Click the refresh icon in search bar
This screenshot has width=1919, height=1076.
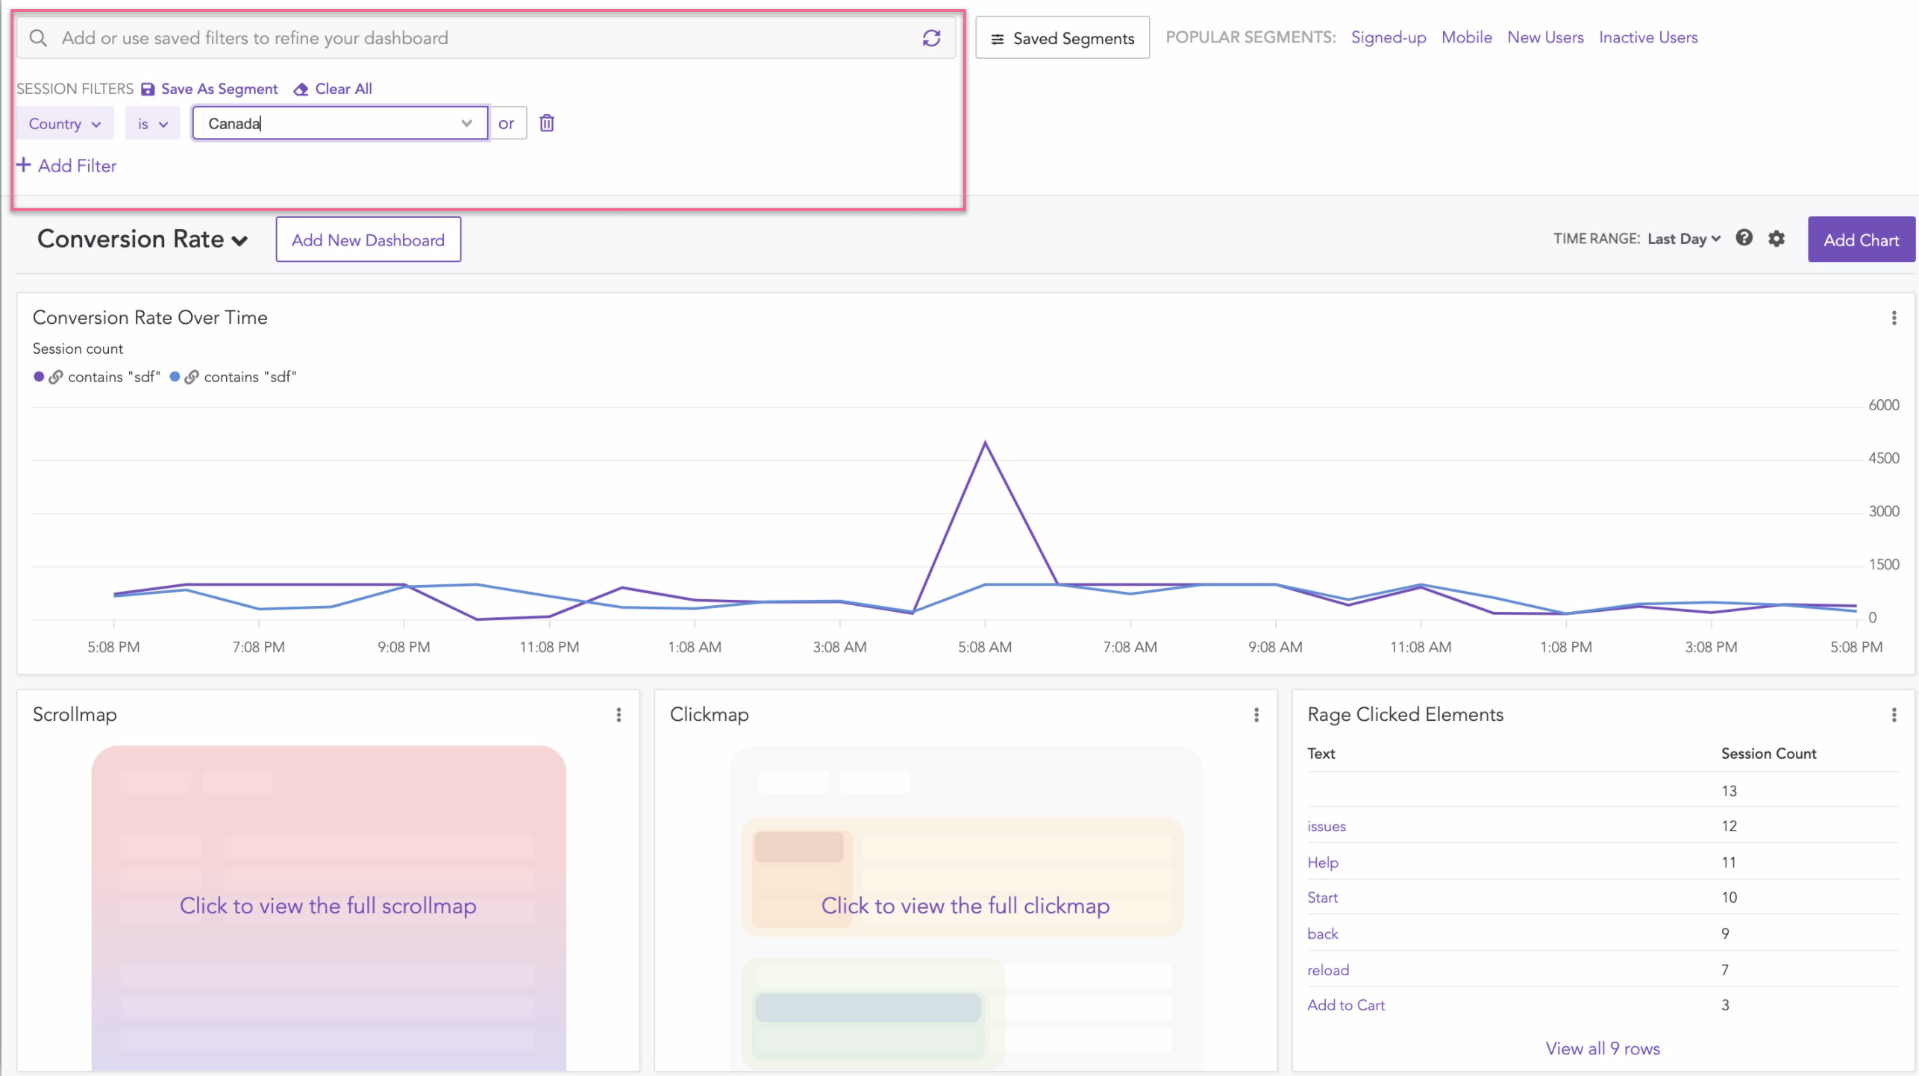click(x=931, y=38)
